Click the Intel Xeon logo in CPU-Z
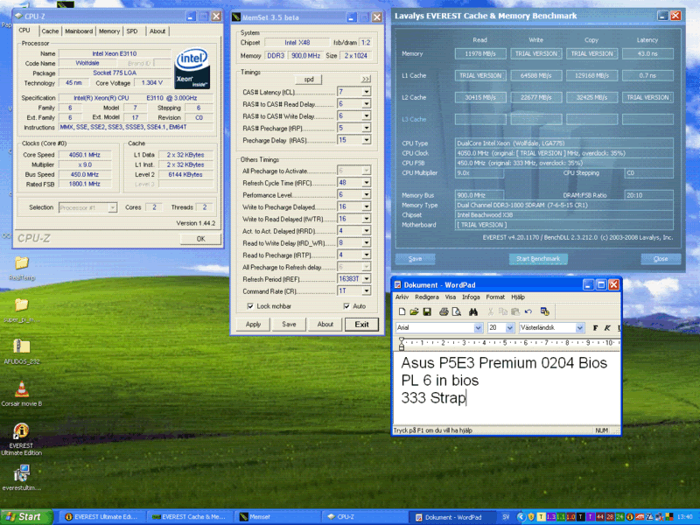 click(192, 68)
